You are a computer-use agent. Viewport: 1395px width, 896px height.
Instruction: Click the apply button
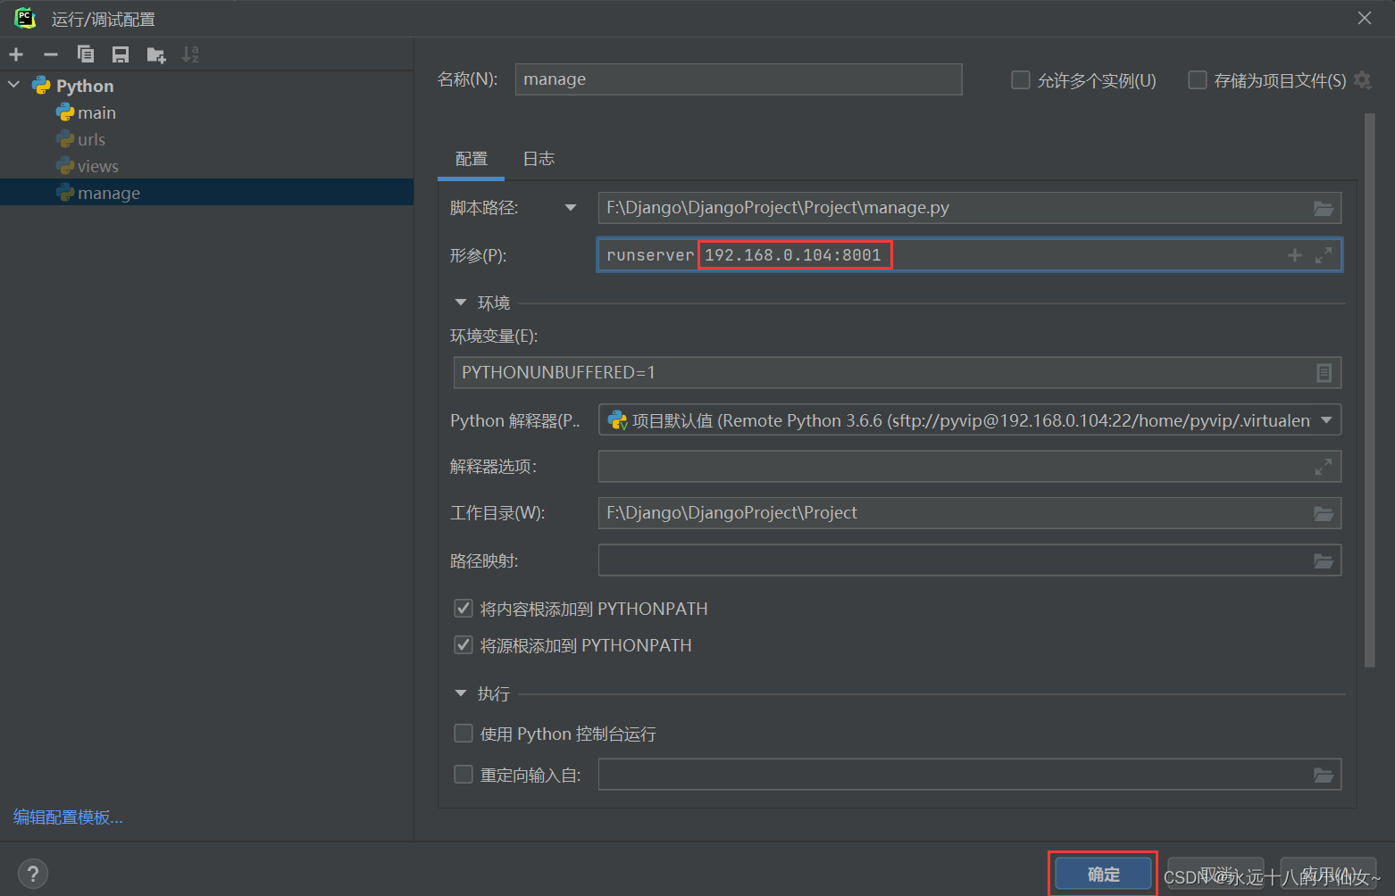(x=1329, y=875)
